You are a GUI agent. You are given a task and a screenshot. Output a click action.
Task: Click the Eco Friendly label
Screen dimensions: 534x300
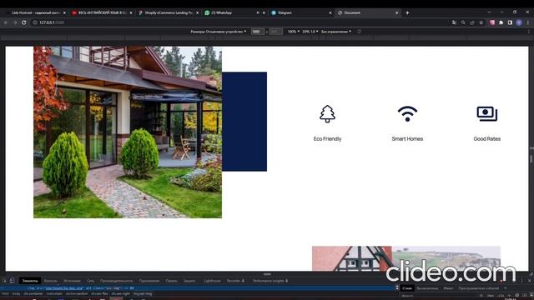coord(327,139)
